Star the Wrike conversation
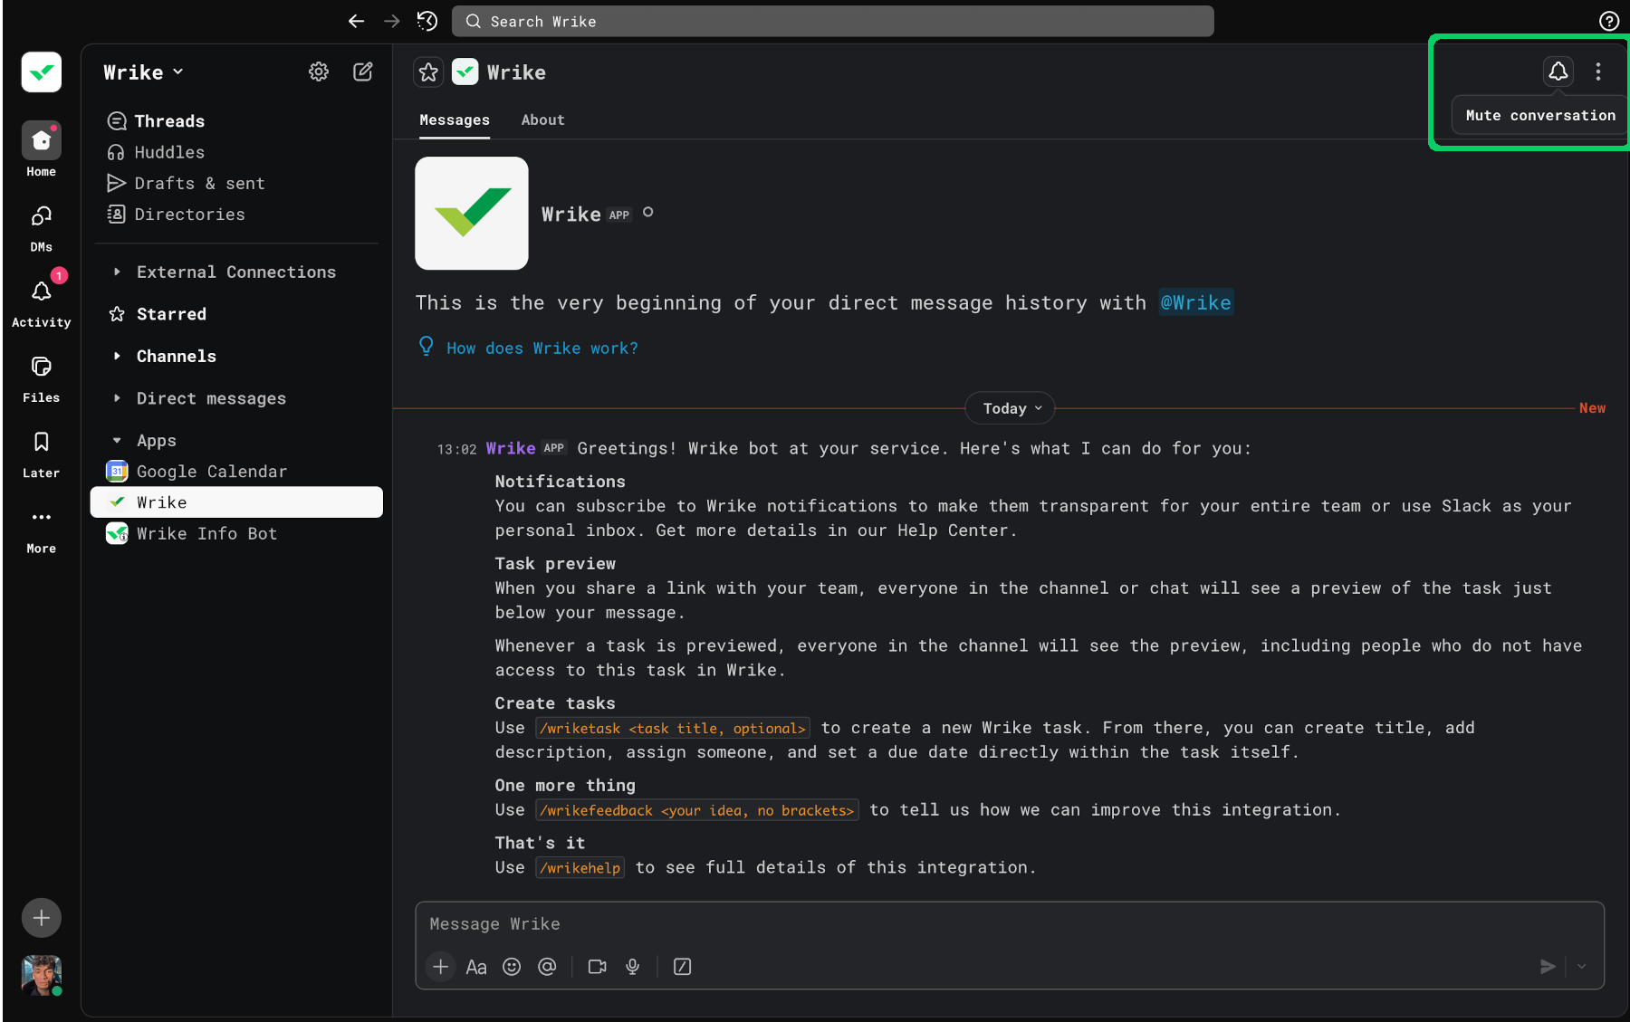This screenshot has width=1630, height=1022. 427,72
